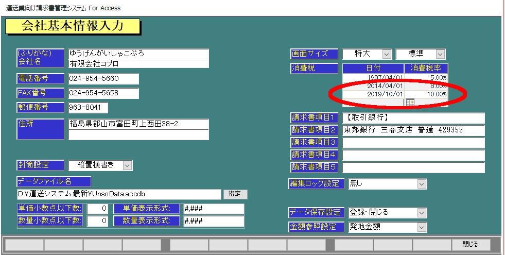This screenshot has width=505, height=255.
Task: Edit 請求書項目1 【取引銀行】 field
Action: point(413,118)
